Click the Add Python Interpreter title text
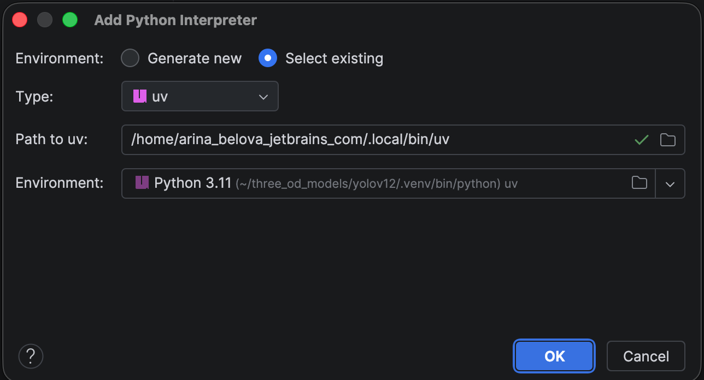This screenshot has width=704, height=380. 175,21
